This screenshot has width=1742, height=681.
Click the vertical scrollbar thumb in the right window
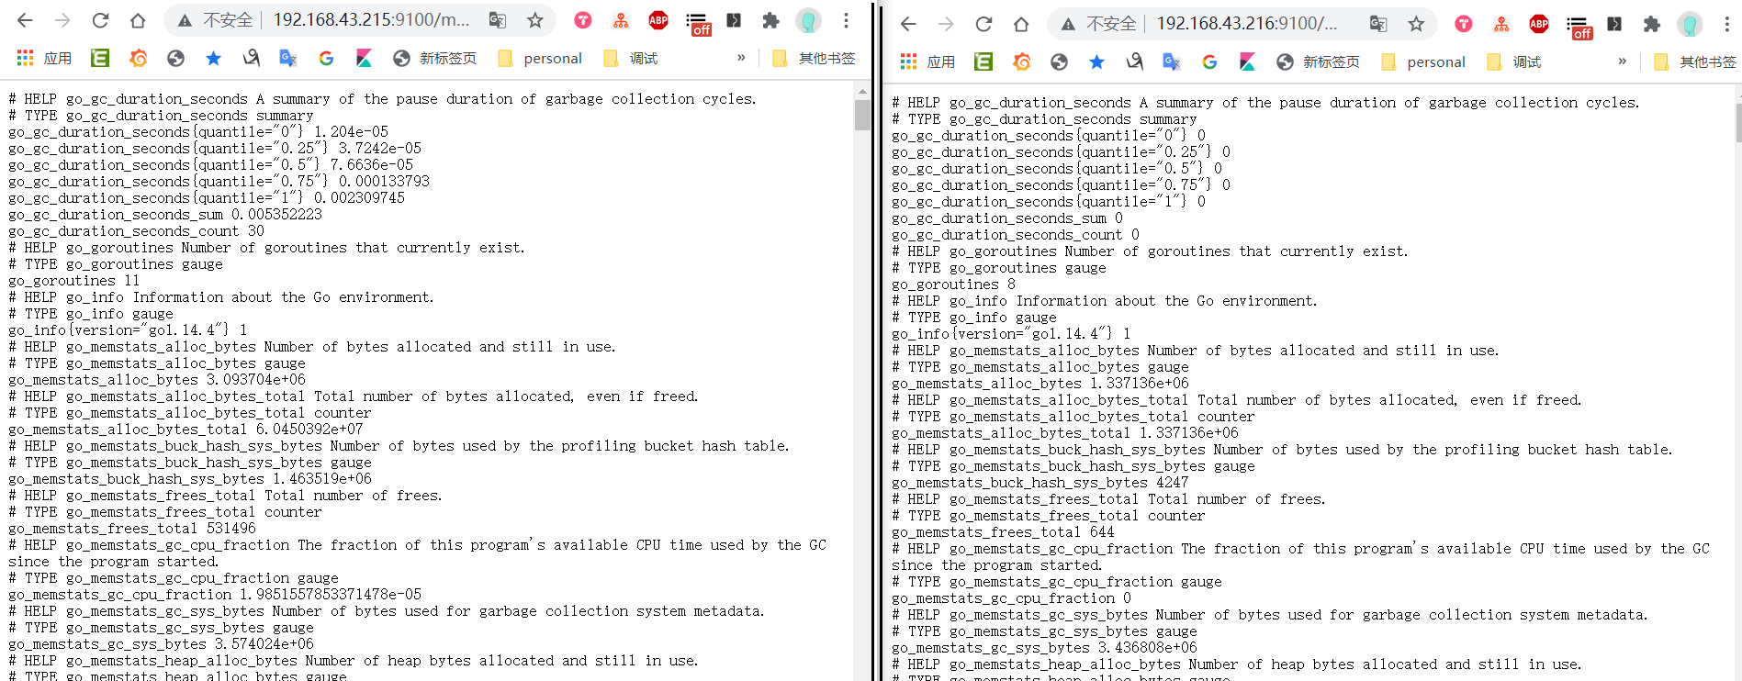coord(1738,122)
